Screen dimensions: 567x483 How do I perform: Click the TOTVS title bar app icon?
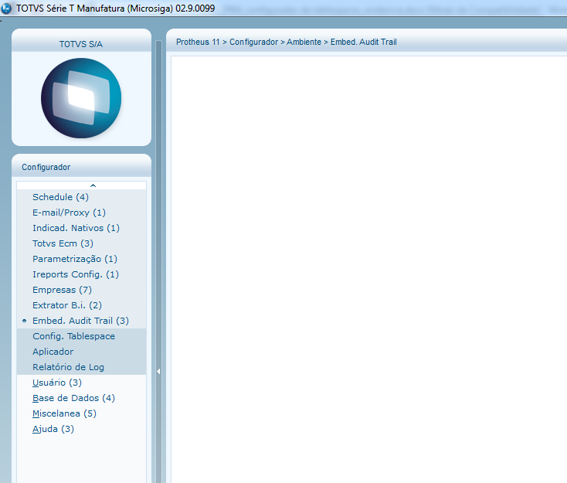tap(6, 9)
